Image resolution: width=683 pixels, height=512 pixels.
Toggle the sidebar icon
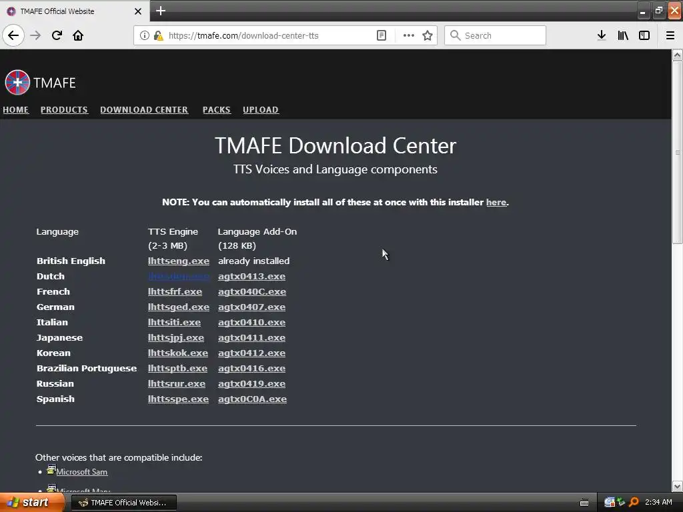click(x=644, y=35)
